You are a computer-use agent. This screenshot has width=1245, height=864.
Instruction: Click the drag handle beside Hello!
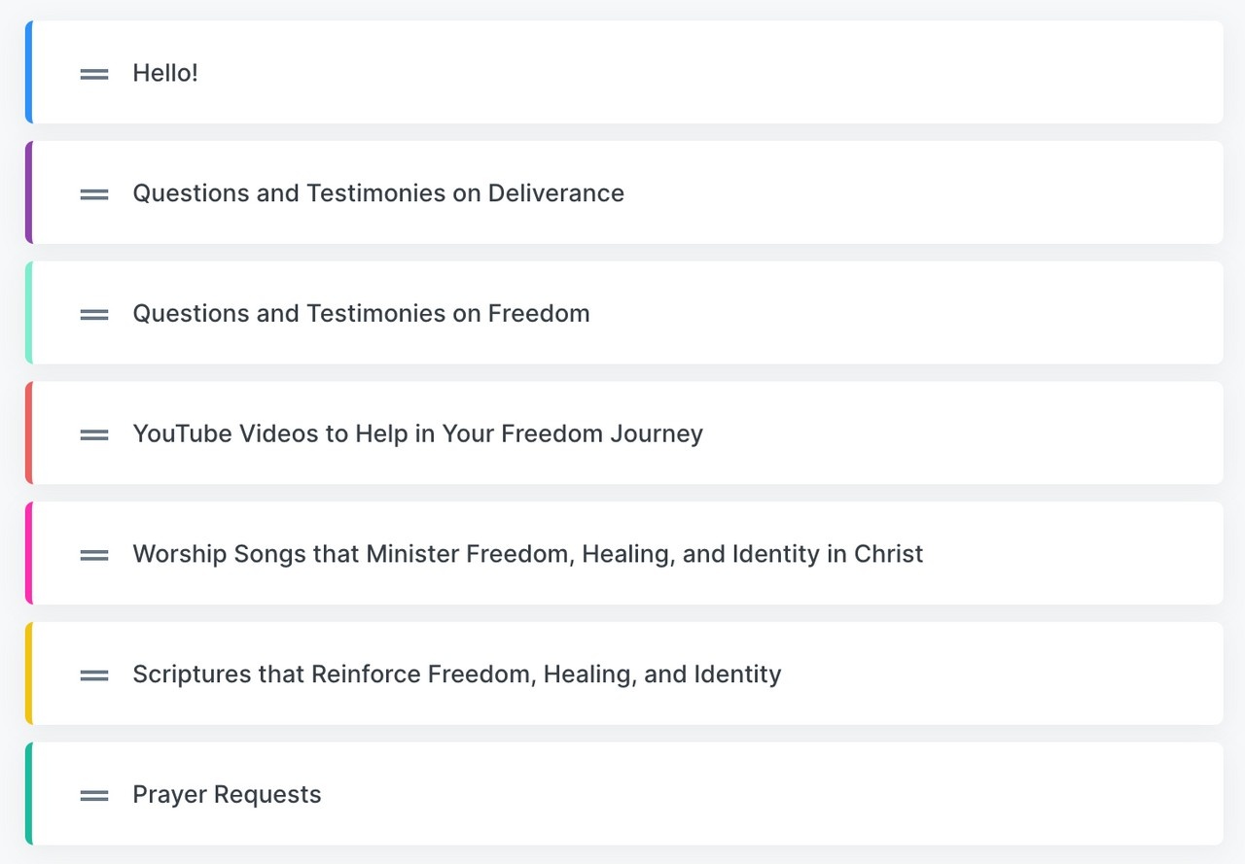[94, 73]
